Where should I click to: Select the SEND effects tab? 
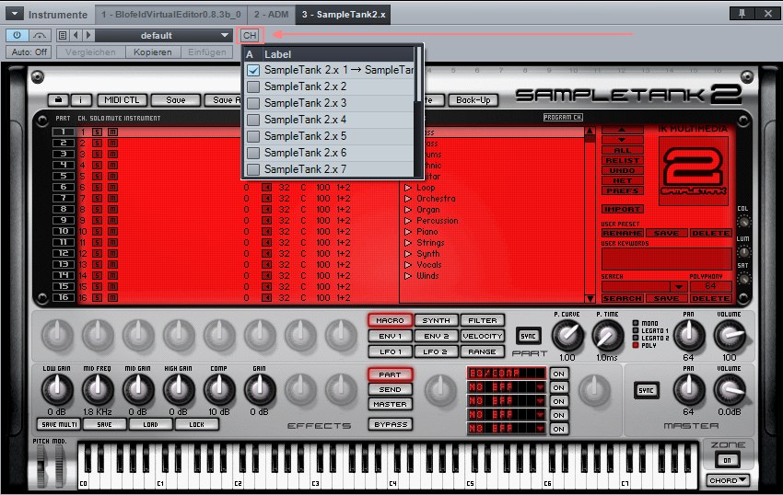[390, 389]
